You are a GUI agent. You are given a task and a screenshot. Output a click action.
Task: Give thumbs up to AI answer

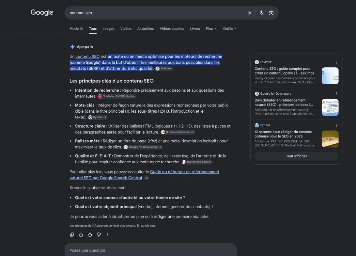pos(90,235)
